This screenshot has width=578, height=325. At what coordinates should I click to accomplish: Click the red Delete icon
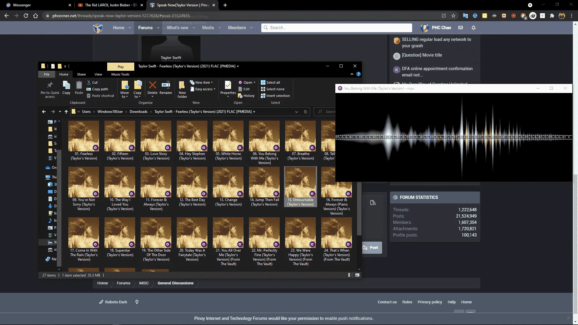152,85
